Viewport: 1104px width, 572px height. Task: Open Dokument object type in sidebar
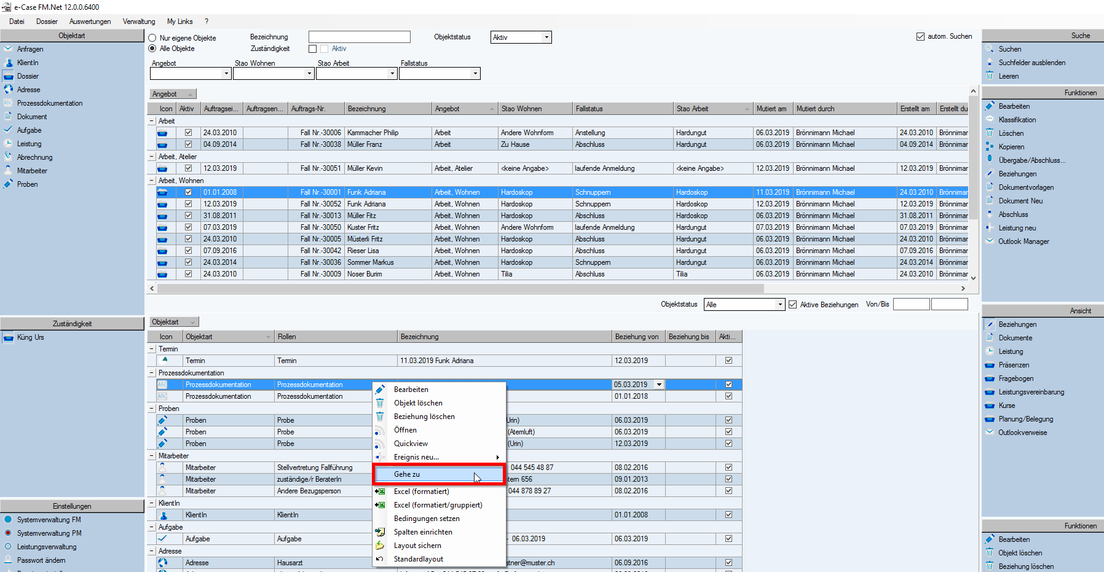pyautogui.click(x=32, y=117)
